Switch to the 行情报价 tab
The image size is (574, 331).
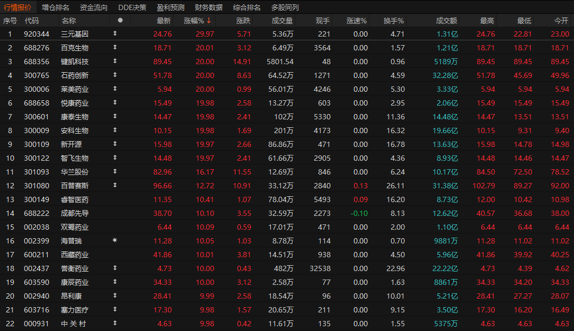click(x=17, y=7)
